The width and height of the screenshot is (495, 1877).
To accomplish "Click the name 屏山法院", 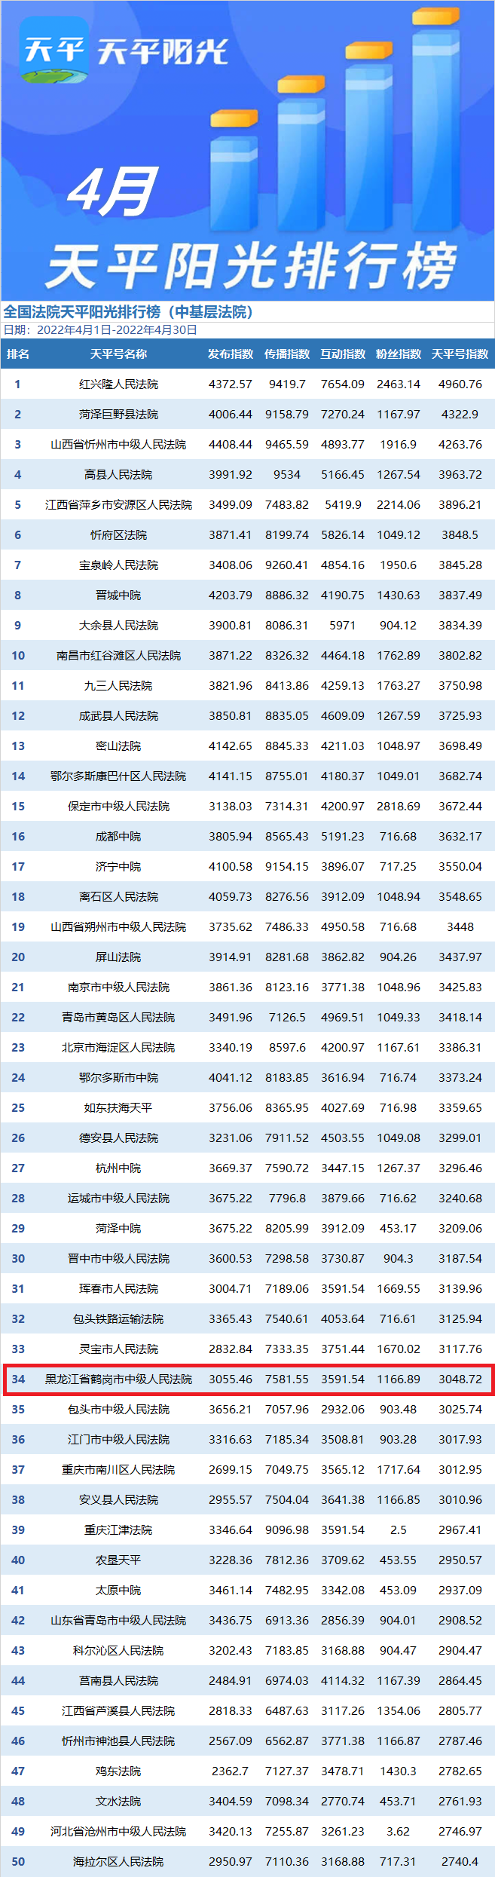I will click(x=118, y=957).
